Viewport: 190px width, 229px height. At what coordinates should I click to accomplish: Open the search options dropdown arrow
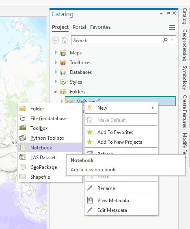point(173,40)
